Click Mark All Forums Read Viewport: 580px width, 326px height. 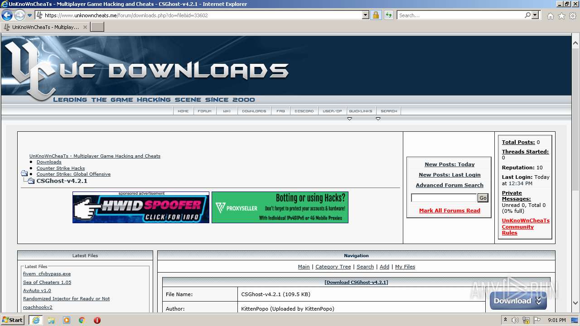(449, 211)
